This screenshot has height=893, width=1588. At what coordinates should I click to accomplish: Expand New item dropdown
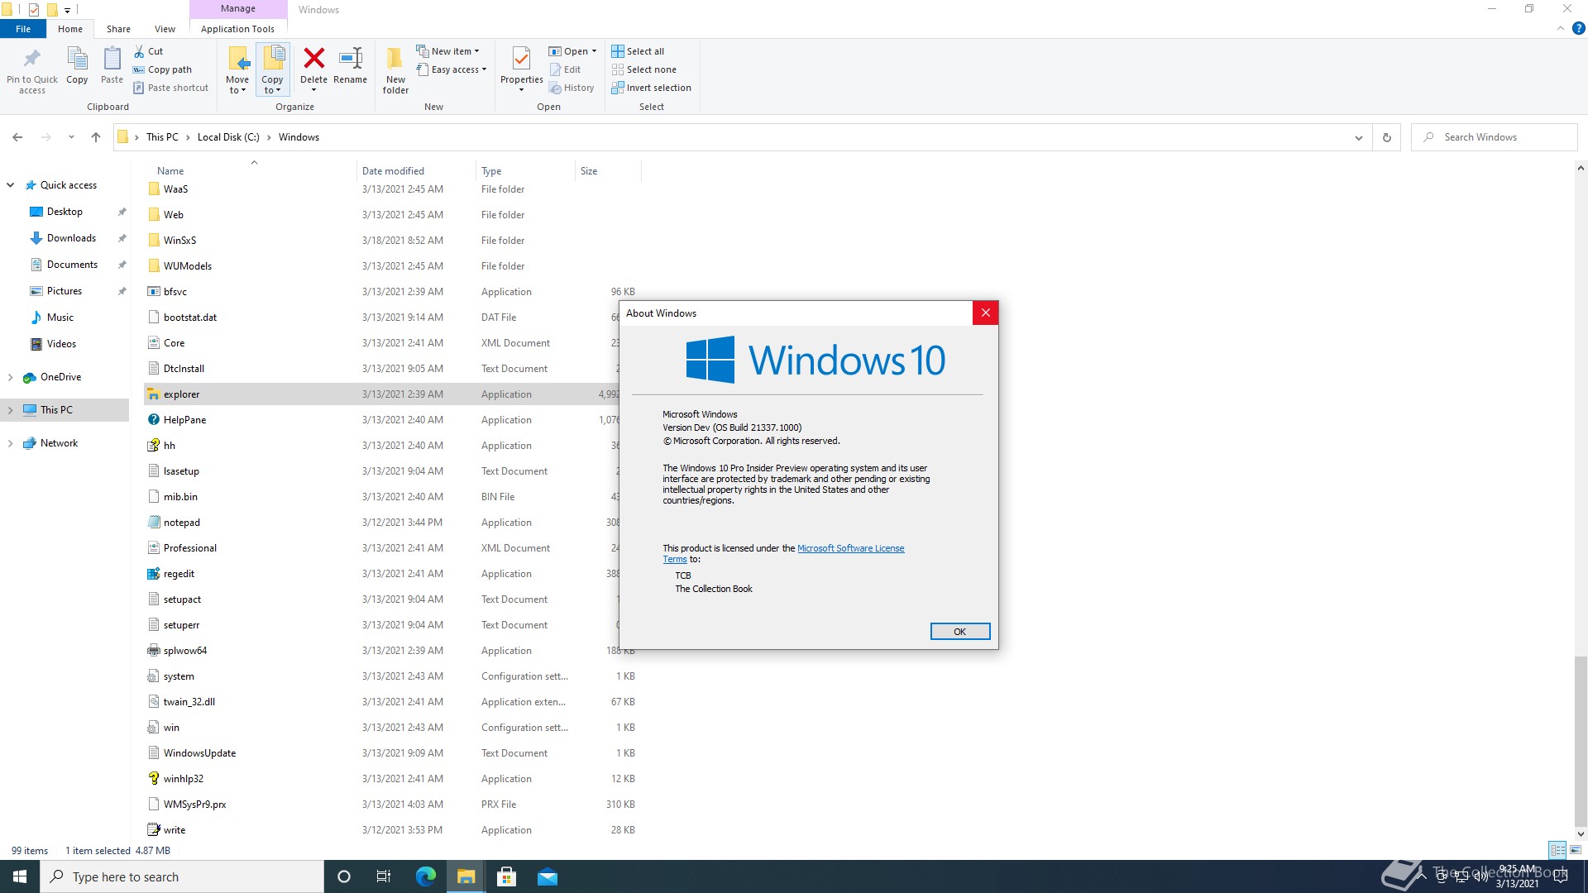(447, 51)
